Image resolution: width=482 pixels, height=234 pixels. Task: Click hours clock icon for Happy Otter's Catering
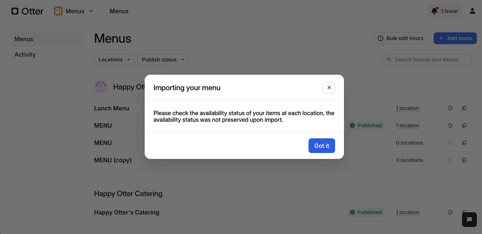(x=450, y=212)
